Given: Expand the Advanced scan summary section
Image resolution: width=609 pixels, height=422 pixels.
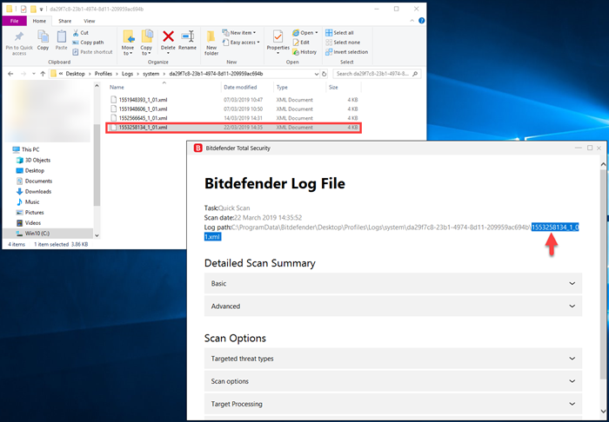Looking at the screenshot, I should pyautogui.click(x=393, y=307).
